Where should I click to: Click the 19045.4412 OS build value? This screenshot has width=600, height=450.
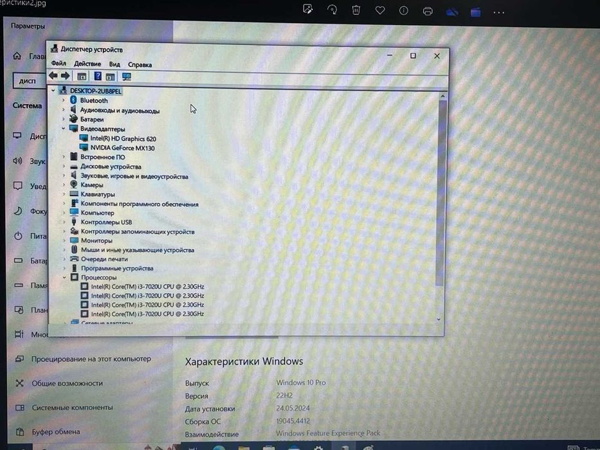point(293,421)
